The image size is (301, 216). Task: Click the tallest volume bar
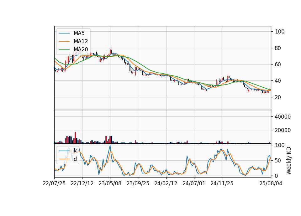(76, 138)
